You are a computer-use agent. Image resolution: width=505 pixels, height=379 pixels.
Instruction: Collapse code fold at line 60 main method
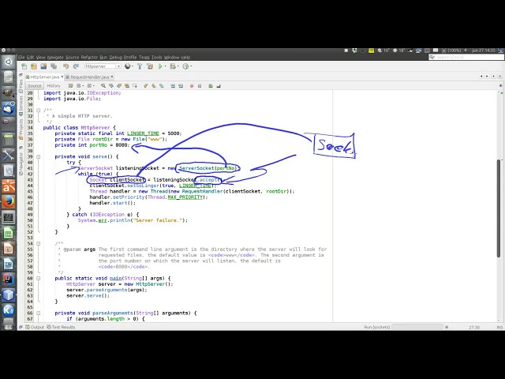coord(39,278)
